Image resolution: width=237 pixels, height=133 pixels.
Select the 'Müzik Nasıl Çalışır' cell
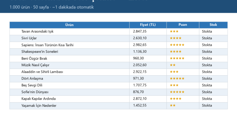(x=69, y=65)
